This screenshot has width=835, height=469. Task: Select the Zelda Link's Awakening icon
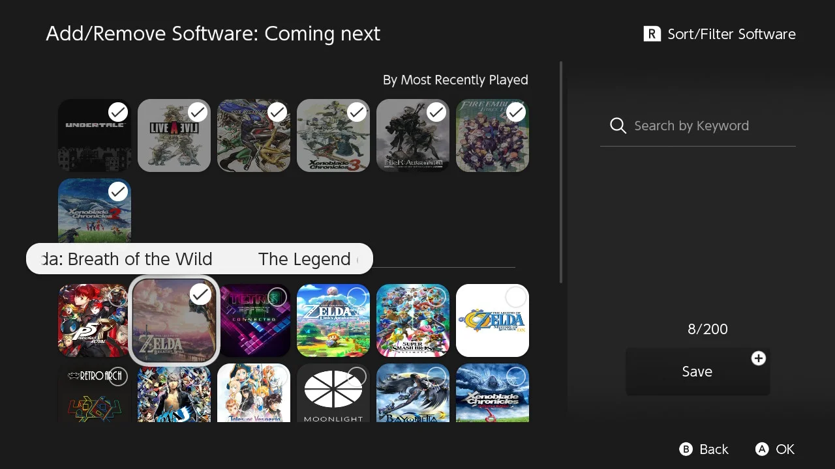[x=333, y=320]
